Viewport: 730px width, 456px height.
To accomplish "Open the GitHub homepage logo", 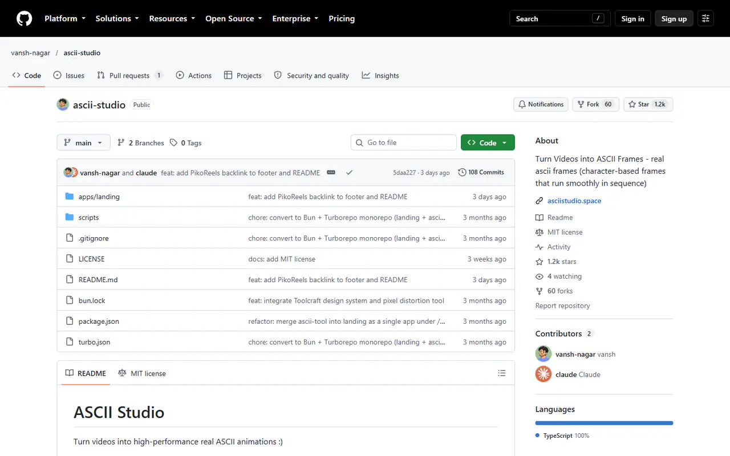I will point(24,19).
